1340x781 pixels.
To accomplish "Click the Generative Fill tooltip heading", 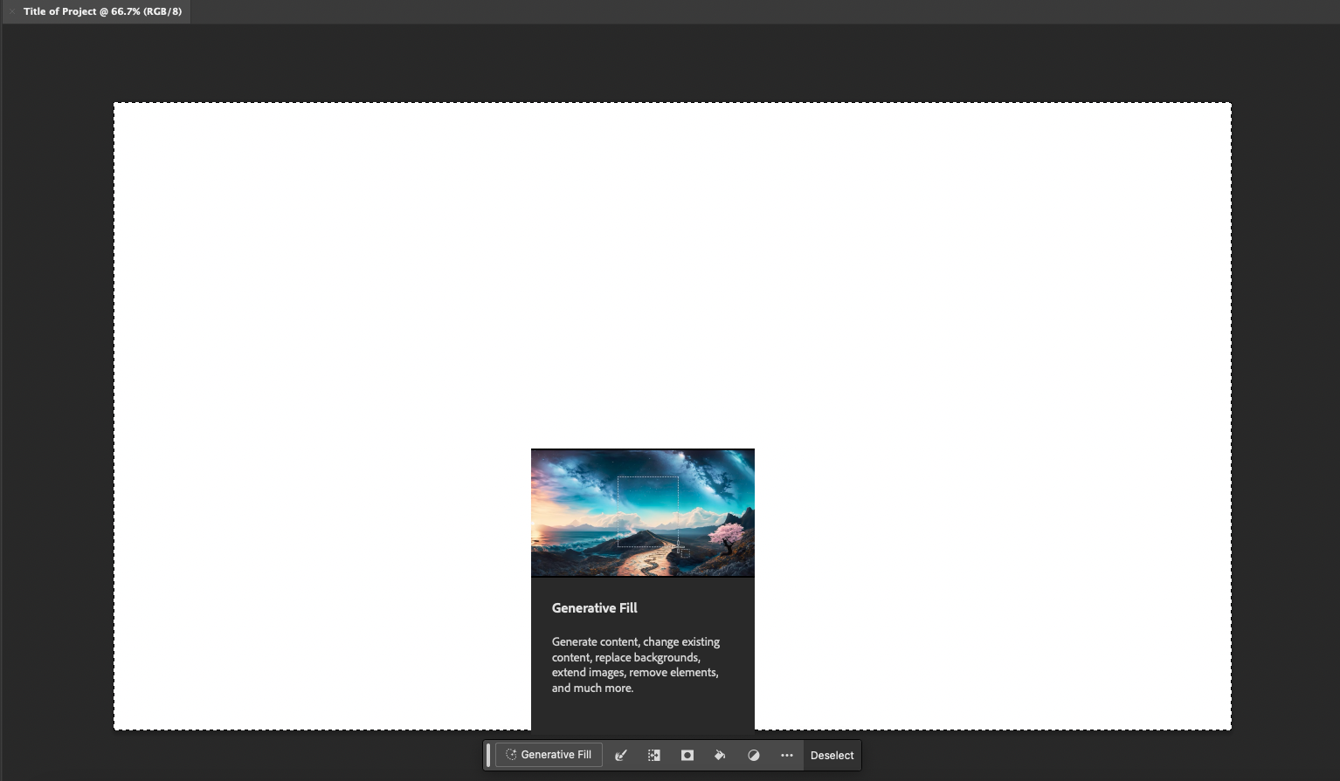I will tap(595, 608).
